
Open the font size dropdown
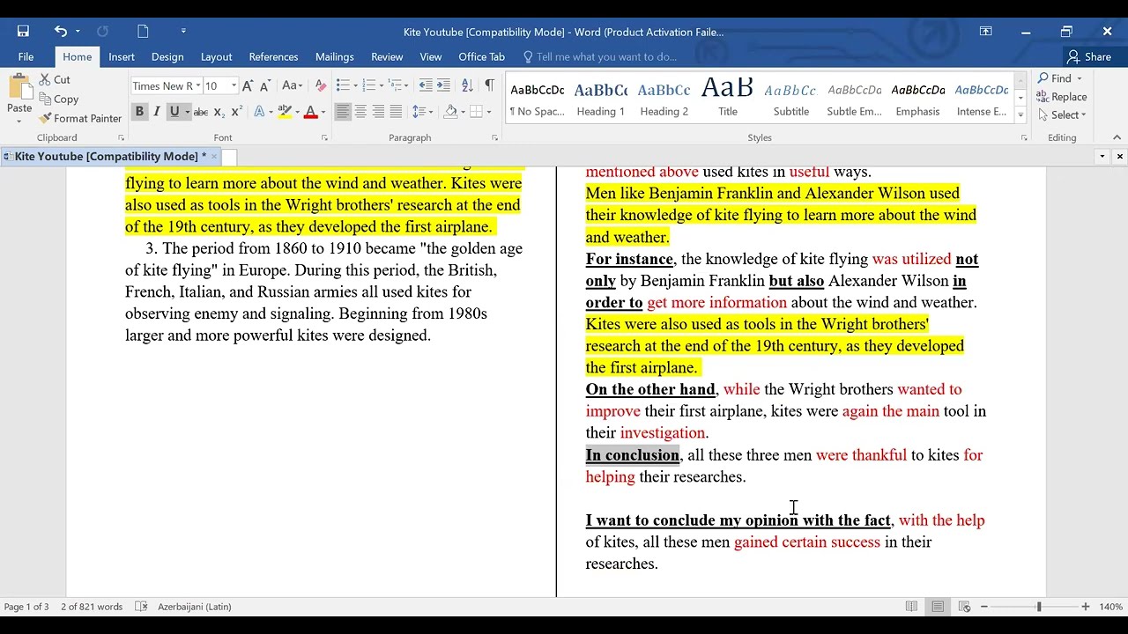point(234,85)
